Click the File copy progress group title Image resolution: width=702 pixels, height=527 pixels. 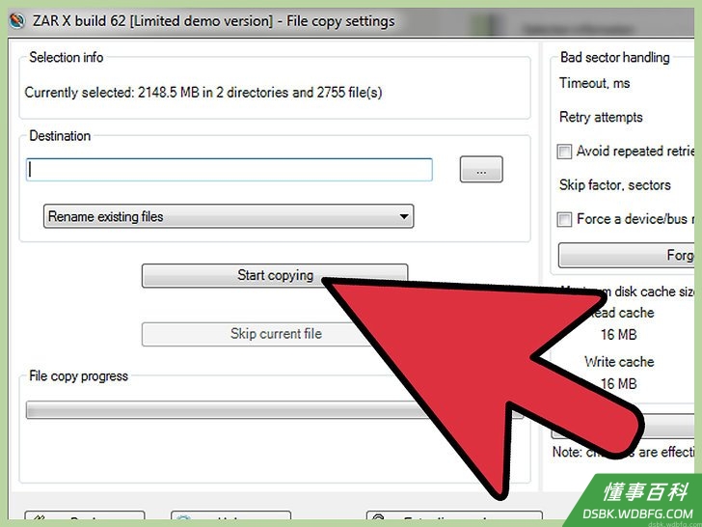[79, 376]
